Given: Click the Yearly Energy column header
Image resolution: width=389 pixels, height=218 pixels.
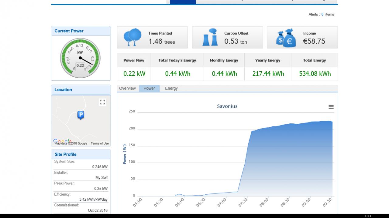Looking at the screenshot, I should (x=268, y=60).
